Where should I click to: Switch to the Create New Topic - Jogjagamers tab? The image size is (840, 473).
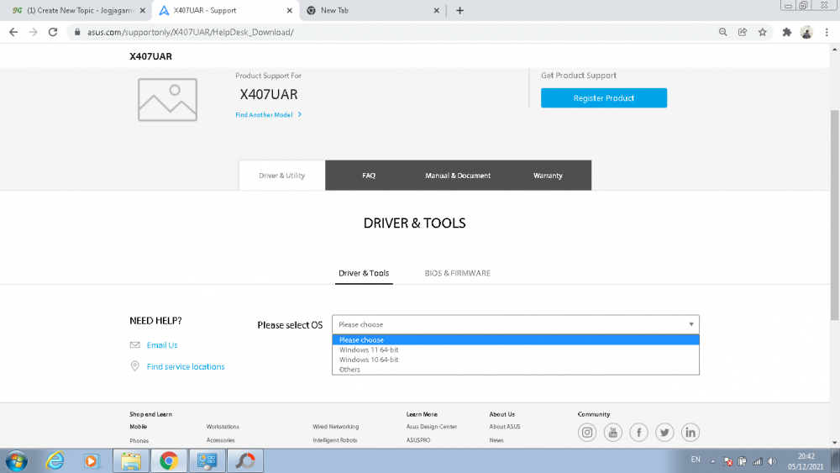point(75,10)
